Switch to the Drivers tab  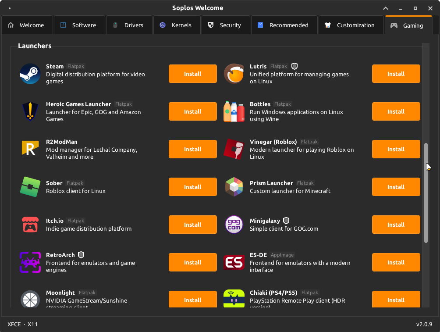(129, 25)
